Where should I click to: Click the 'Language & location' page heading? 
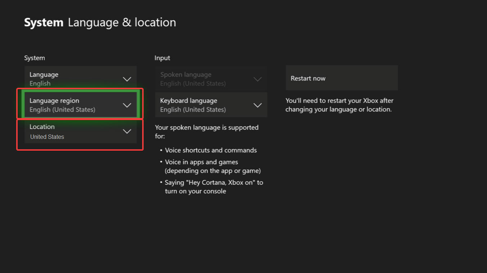pyautogui.click(x=122, y=22)
